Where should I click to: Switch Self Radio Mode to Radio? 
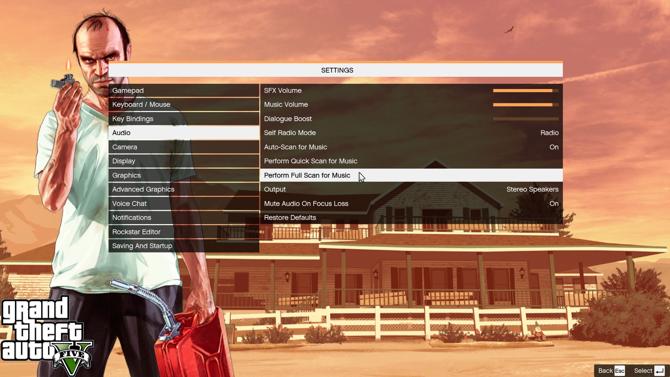[549, 133]
